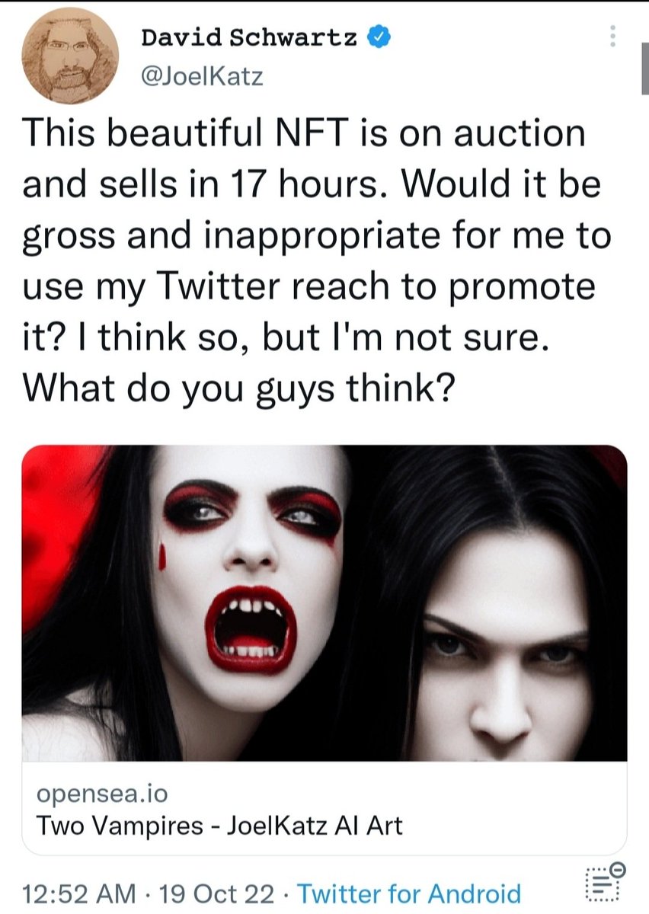Click the white footer of the OpenSea link card
Image resolution: width=649 pixels, height=914 pixels.
pyautogui.click(x=324, y=808)
